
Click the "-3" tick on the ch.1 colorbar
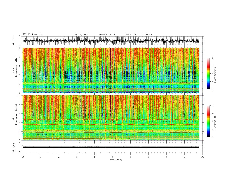pos(212,58)
